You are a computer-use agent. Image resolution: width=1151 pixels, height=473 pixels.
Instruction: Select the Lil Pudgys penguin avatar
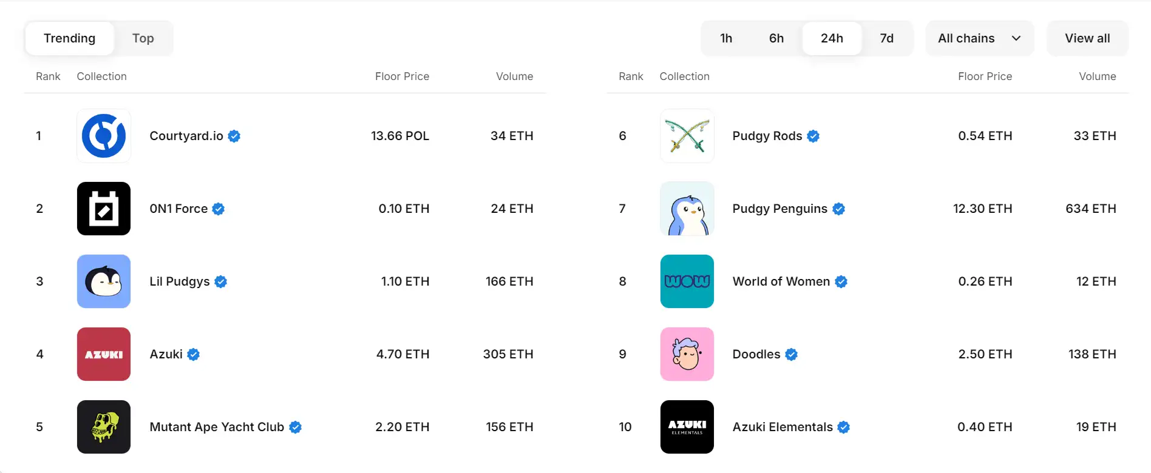pyautogui.click(x=104, y=281)
